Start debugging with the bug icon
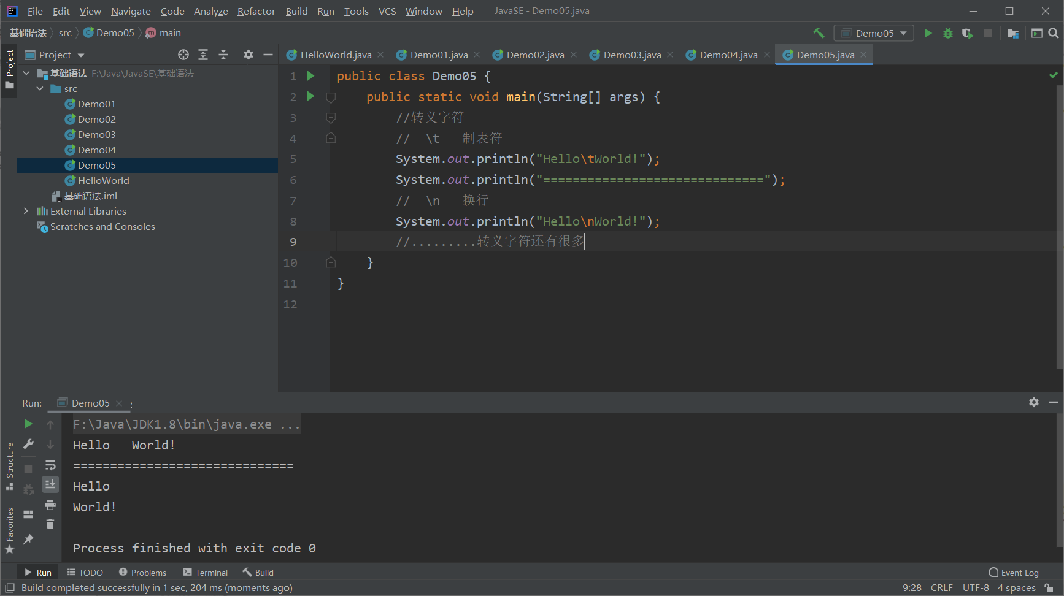This screenshot has height=596, width=1064. point(948,33)
